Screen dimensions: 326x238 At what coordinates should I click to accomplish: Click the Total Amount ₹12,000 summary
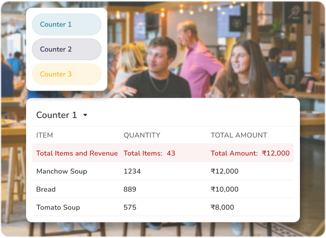point(250,153)
